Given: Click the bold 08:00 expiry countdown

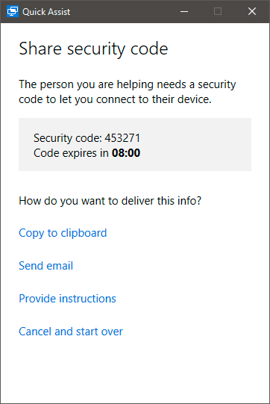Looking at the screenshot, I should coord(126,153).
